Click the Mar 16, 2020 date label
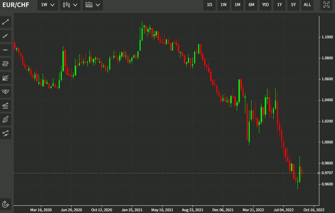Screen dimensions: 335x213 [41, 210]
